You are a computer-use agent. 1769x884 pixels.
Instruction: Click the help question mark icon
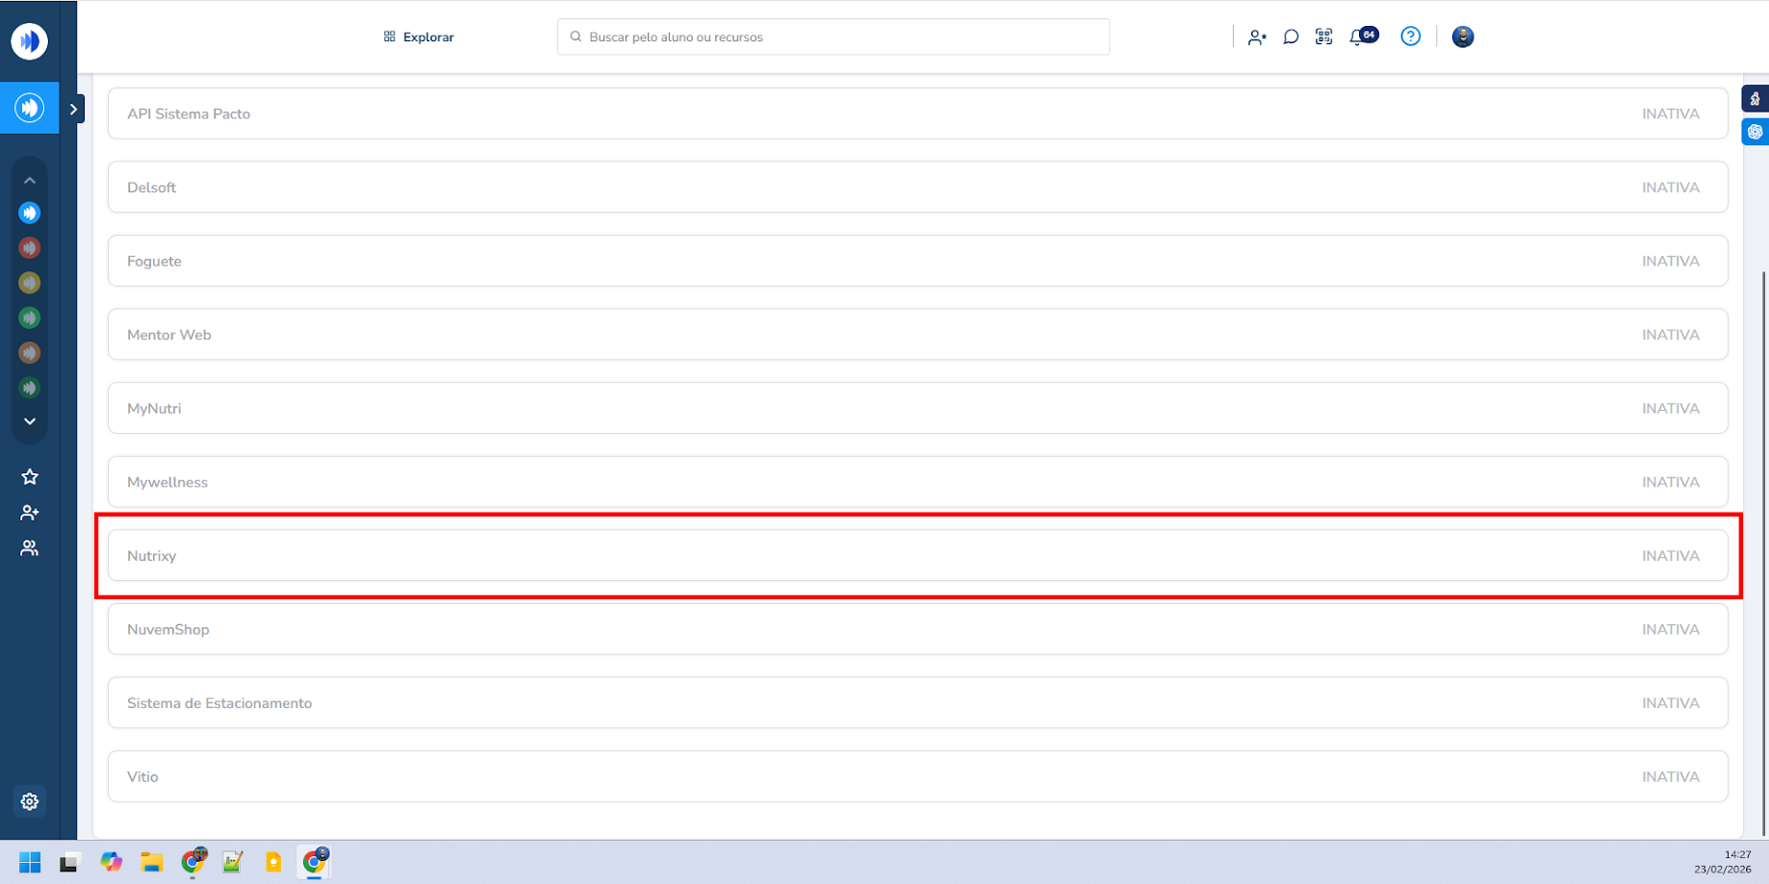pos(1410,37)
